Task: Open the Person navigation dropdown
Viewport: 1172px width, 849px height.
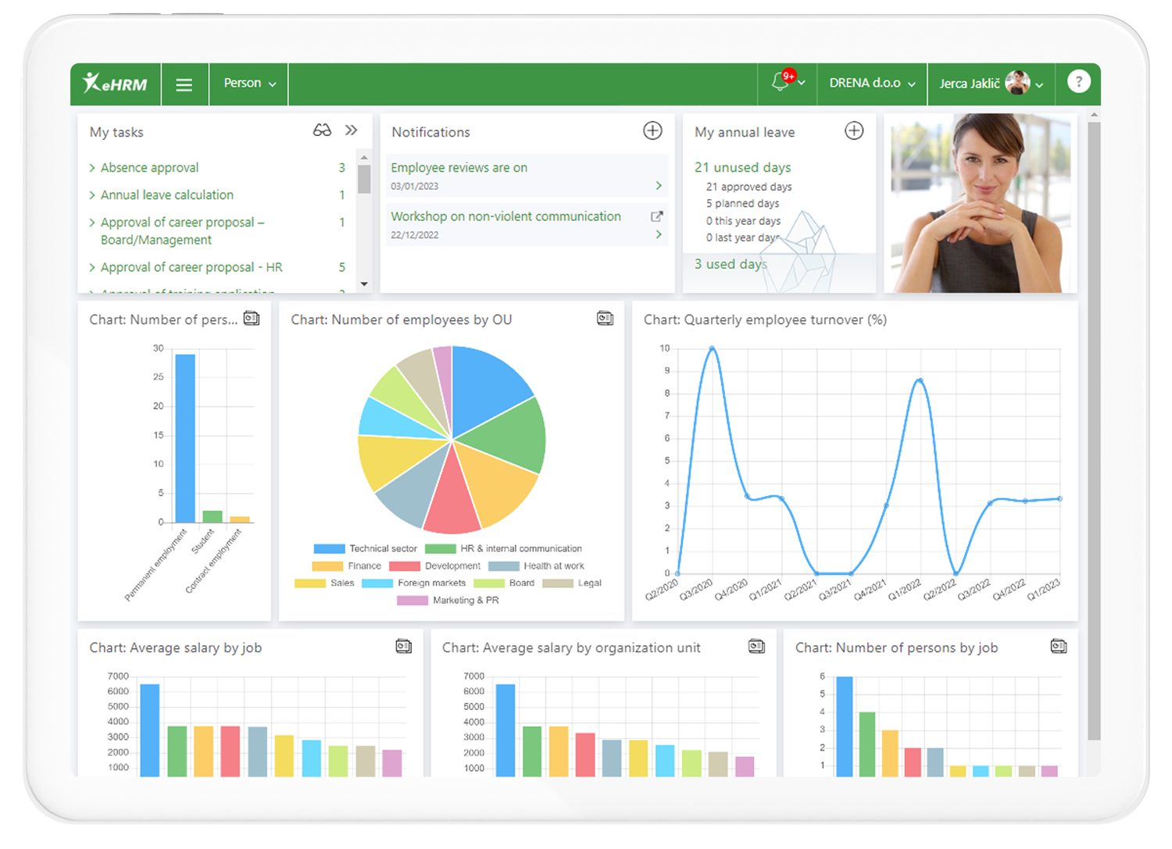Action: pos(248,83)
